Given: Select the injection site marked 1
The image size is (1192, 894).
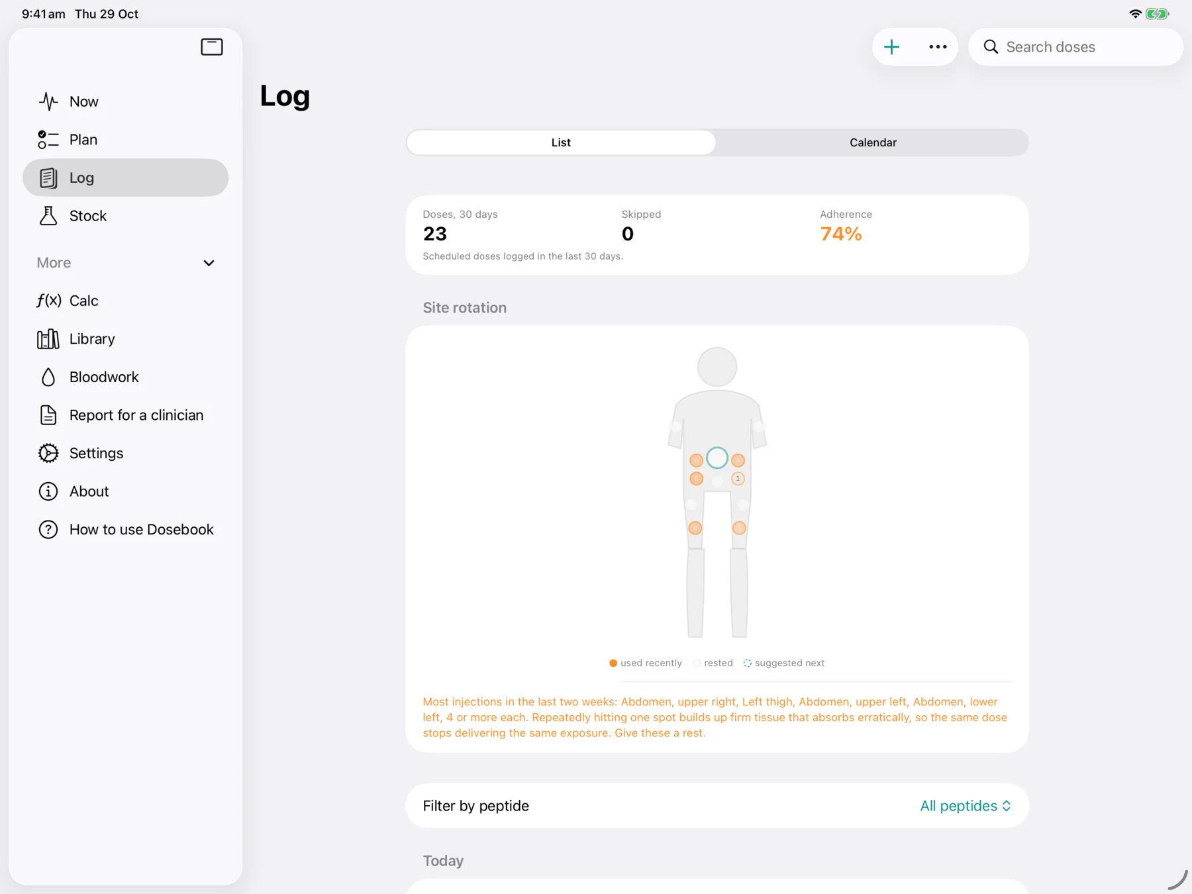Looking at the screenshot, I should [738, 478].
